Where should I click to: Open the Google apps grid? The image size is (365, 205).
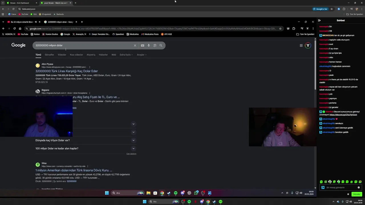(301, 46)
